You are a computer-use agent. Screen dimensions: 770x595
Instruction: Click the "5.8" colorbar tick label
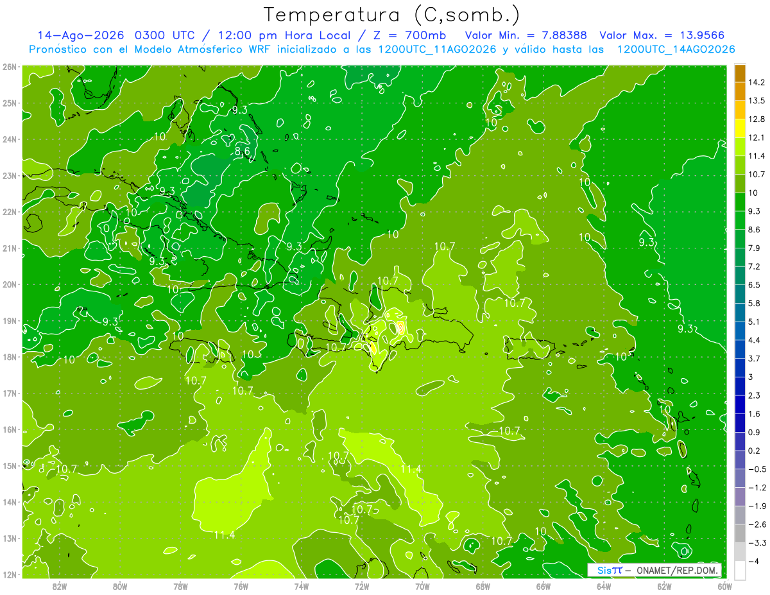[x=755, y=303]
